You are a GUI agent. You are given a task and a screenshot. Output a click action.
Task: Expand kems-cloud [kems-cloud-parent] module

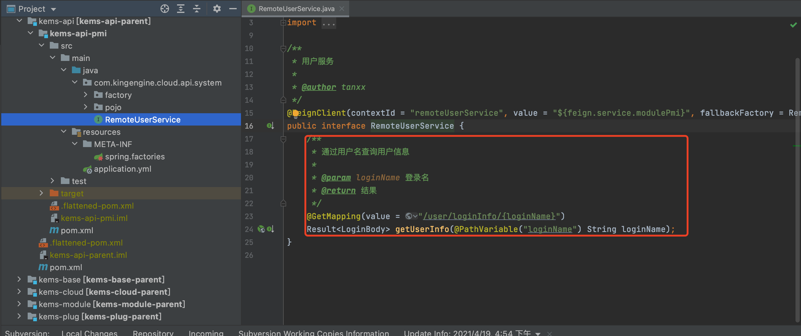[19, 292]
